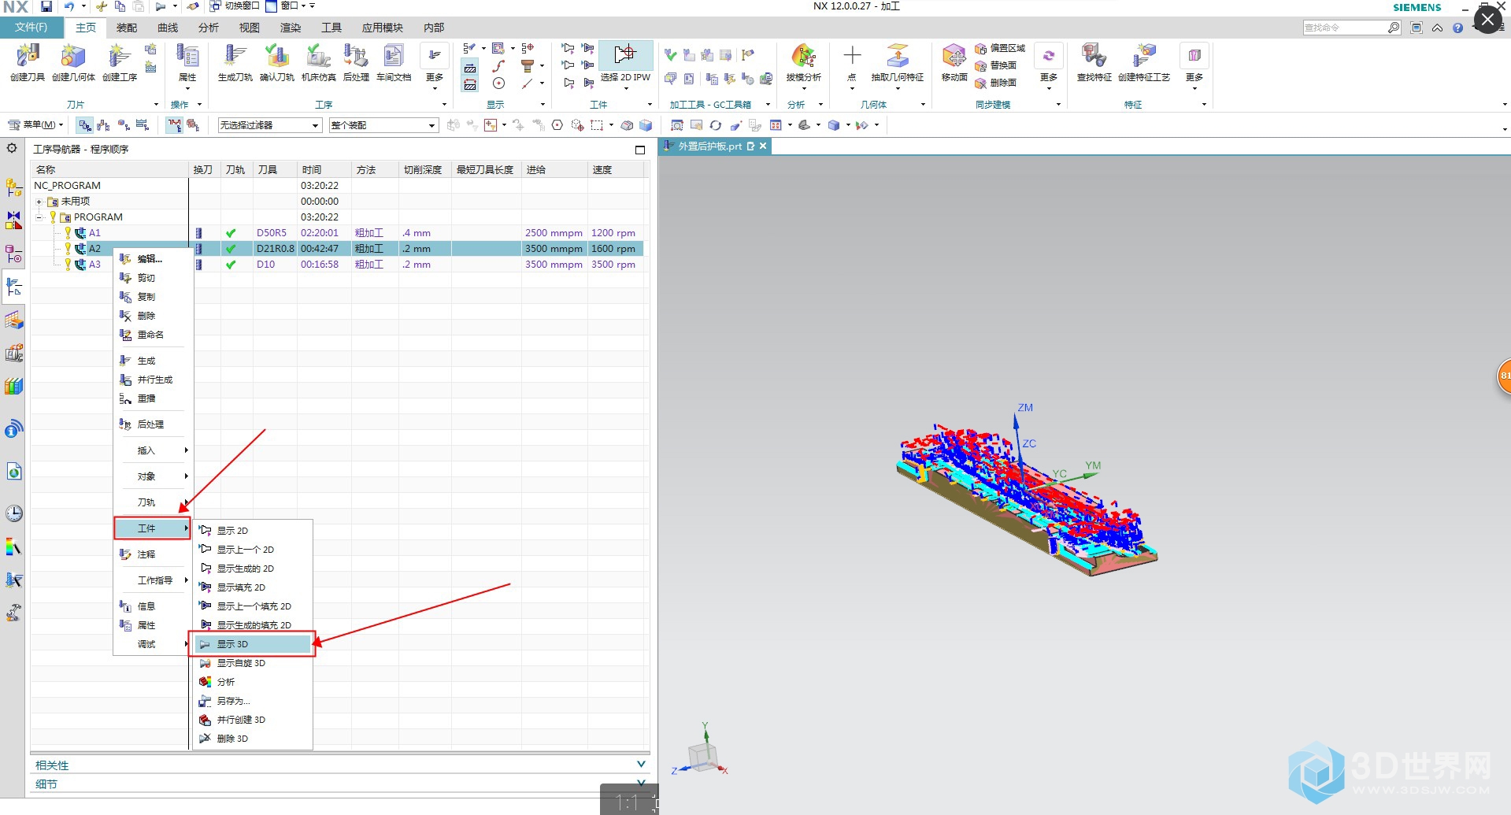Open the 整个装配 dropdown
This screenshot has width=1511, height=815.
pyautogui.click(x=383, y=125)
